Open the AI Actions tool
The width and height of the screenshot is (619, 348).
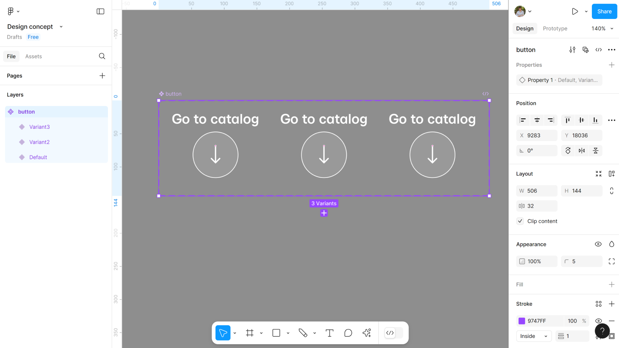pyautogui.click(x=367, y=333)
